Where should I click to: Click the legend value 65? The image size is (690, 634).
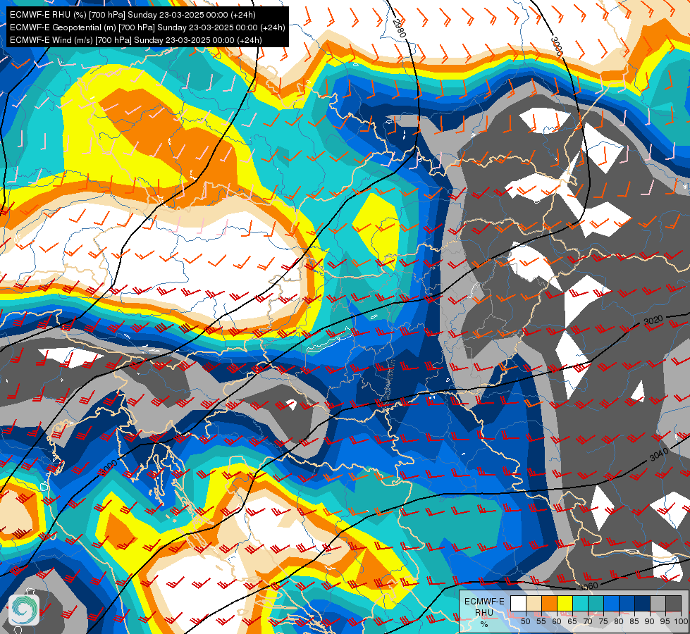pos(572,621)
